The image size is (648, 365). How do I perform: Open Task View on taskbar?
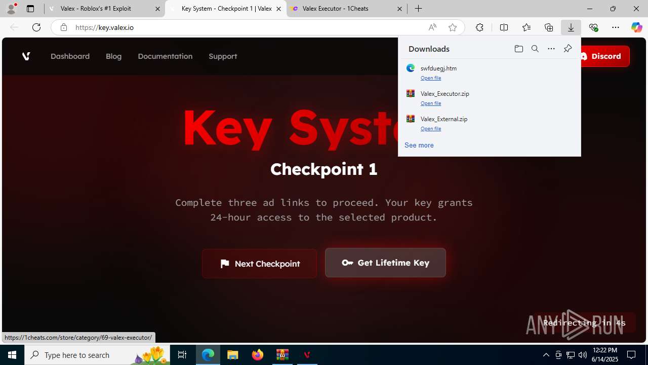click(x=182, y=355)
